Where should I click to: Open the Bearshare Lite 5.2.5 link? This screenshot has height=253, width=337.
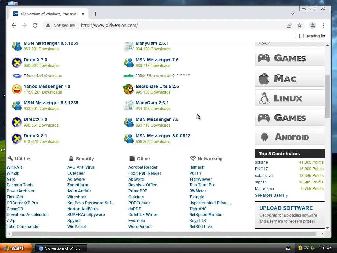coord(157,86)
